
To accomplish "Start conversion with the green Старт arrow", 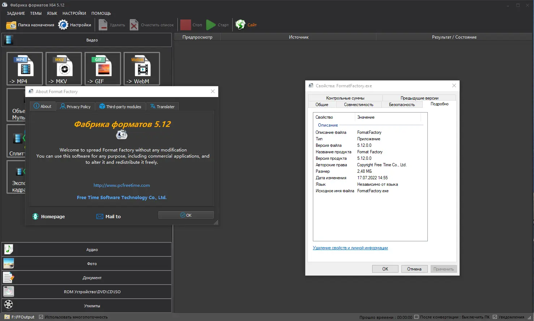I will [218, 25].
